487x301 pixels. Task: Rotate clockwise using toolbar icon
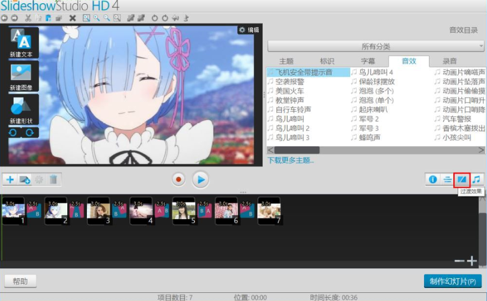coord(165,18)
